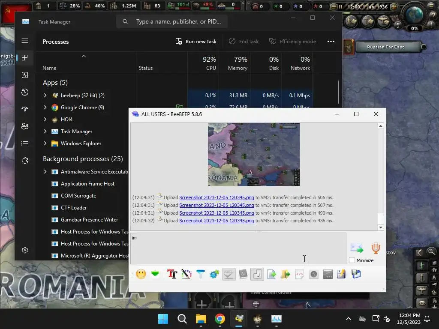Open uploaded screenshot link sent to VM2
Image resolution: width=439 pixels, height=329 pixels.
coord(216,197)
